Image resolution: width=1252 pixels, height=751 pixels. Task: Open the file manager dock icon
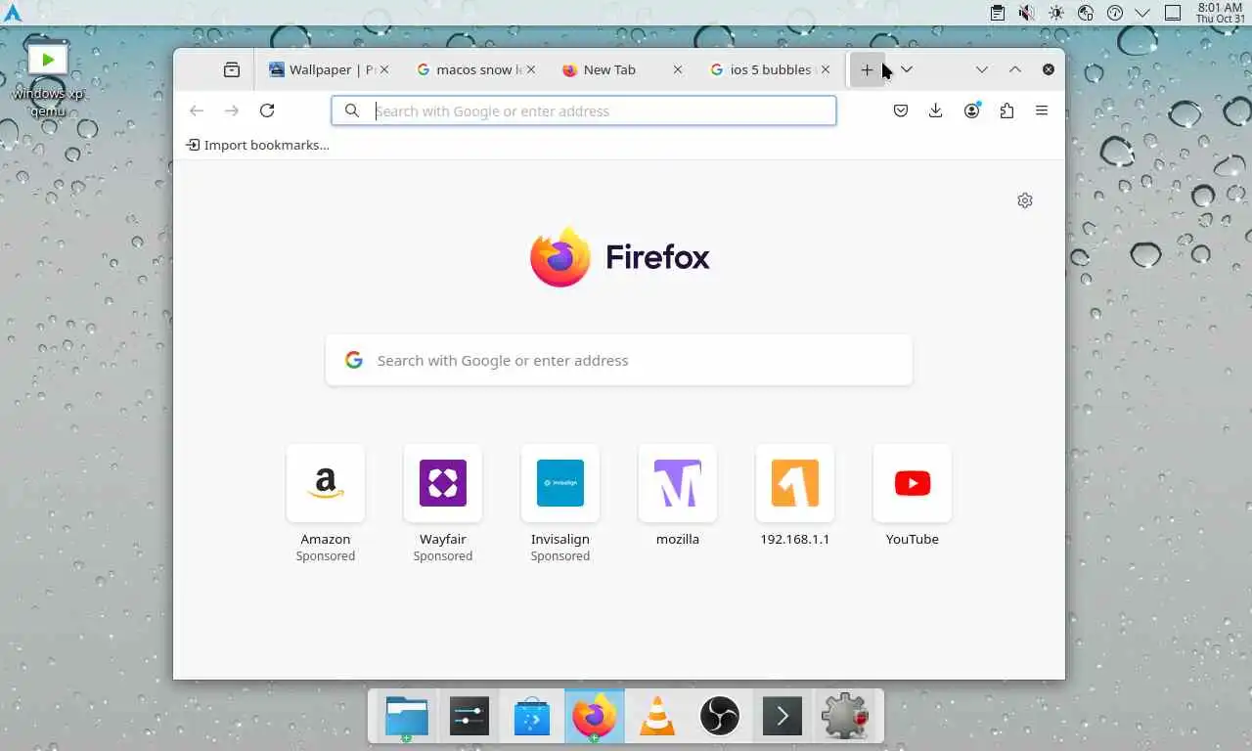point(406,717)
